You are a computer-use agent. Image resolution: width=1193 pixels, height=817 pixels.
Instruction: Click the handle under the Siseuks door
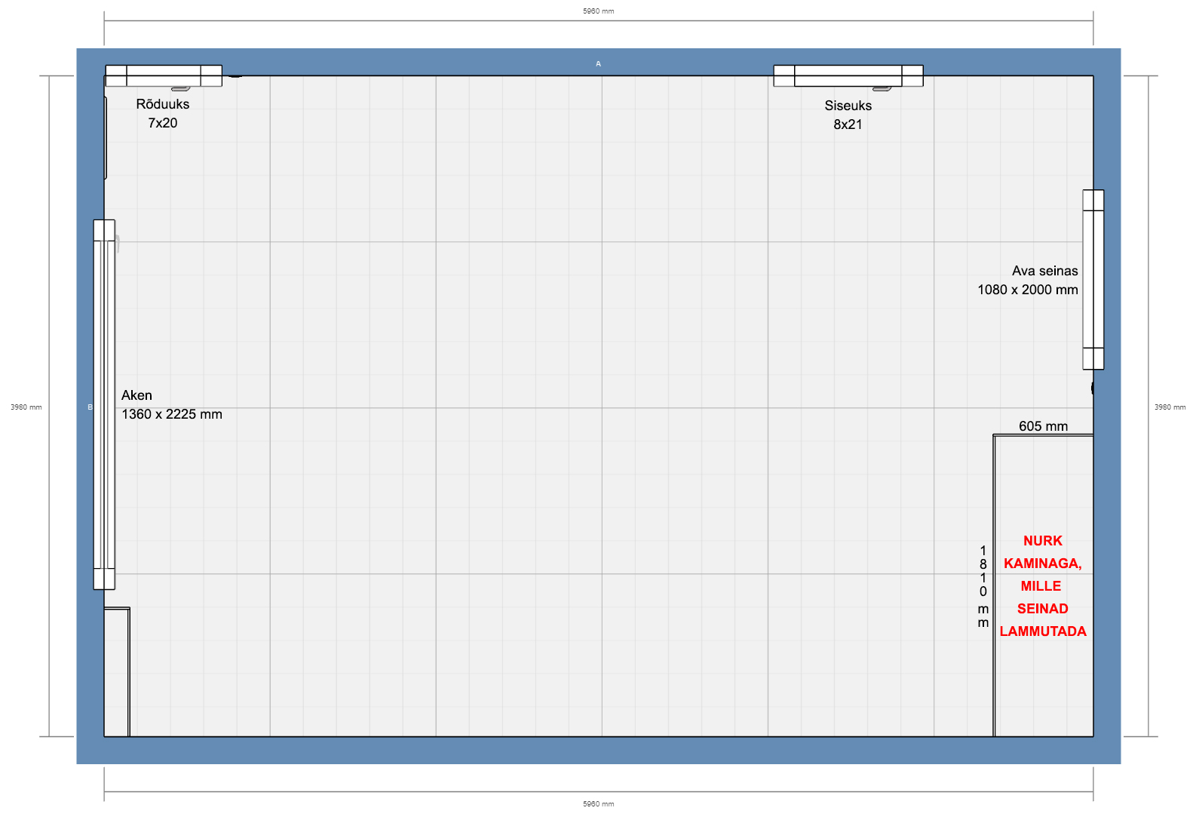[882, 89]
